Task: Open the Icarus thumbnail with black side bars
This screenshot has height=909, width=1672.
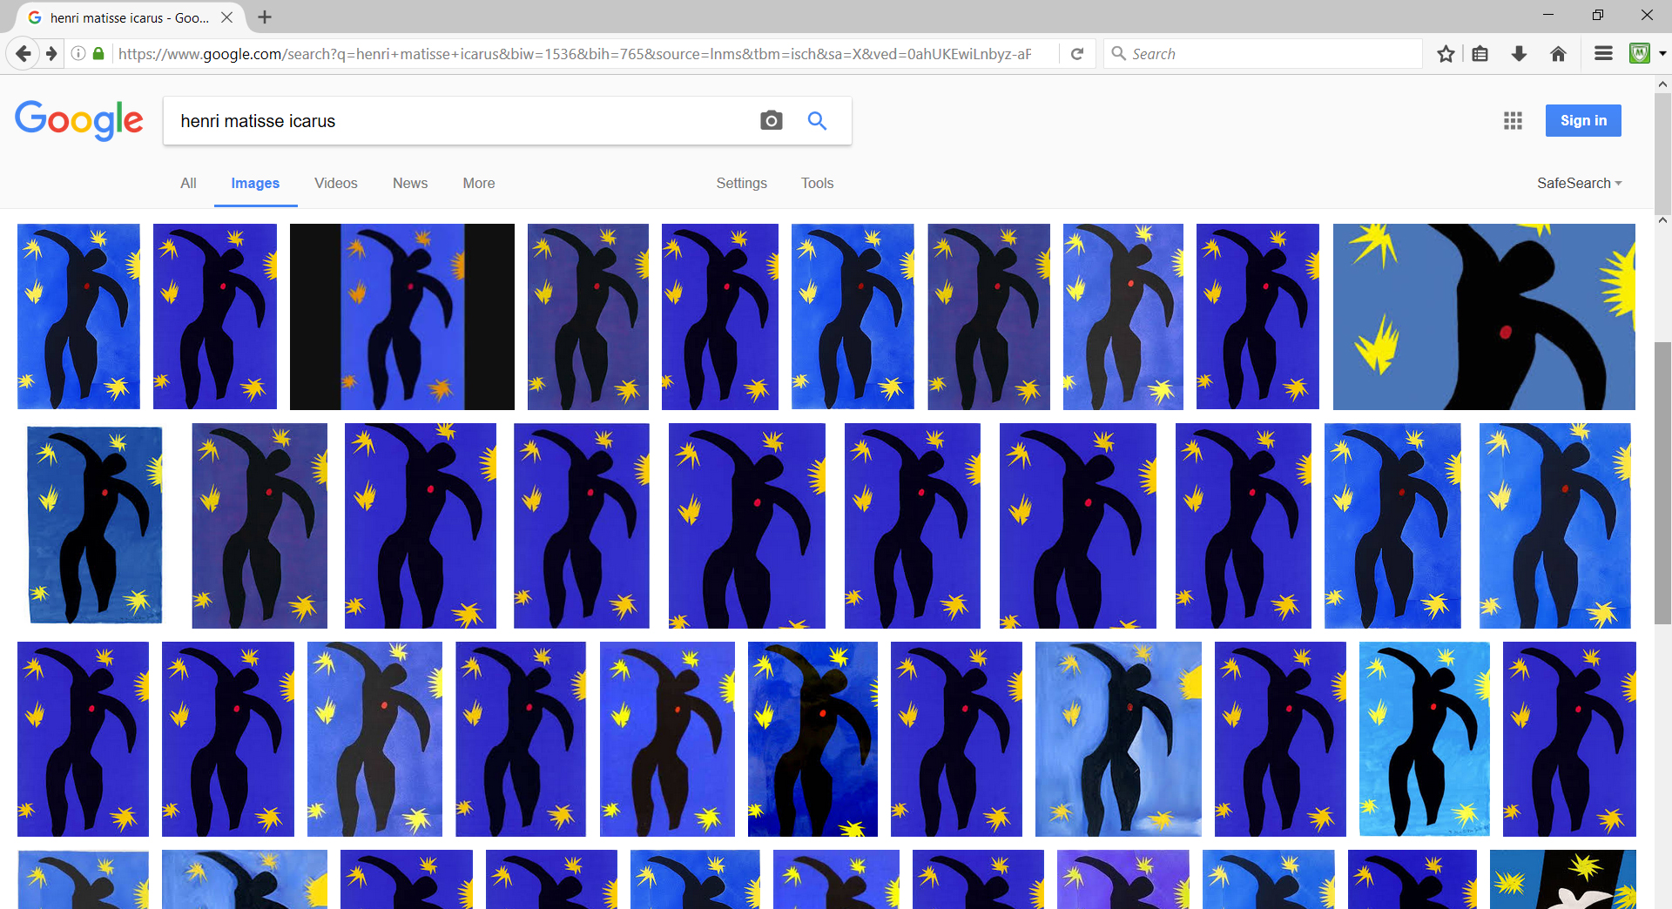Action: (402, 317)
